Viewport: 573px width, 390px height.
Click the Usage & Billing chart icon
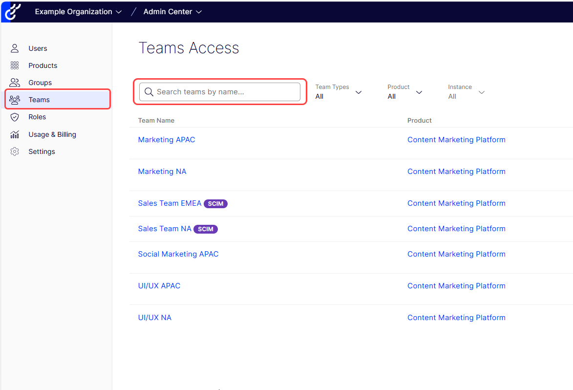coord(15,134)
